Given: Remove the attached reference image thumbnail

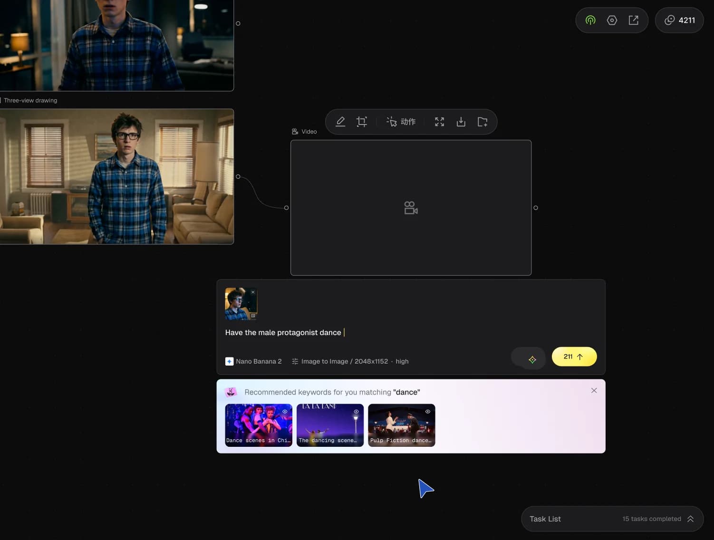Looking at the screenshot, I should 253,292.
